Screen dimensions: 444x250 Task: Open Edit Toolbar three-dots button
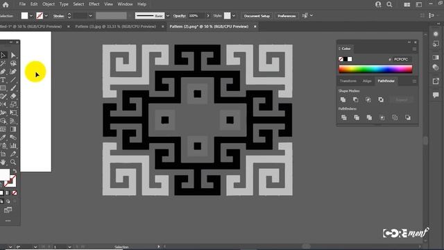[8, 221]
